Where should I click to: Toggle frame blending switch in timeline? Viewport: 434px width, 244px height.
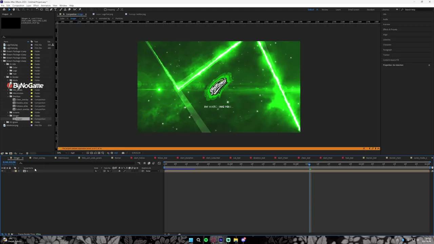[x=149, y=163]
